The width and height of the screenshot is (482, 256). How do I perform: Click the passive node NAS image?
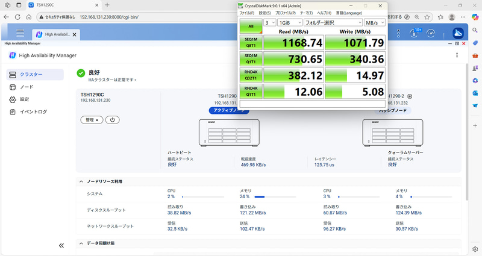click(x=393, y=133)
